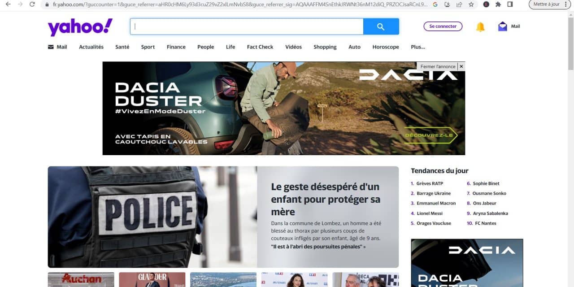
Task: Focus the Yahoo search input field
Action: [x=247, y=26]
